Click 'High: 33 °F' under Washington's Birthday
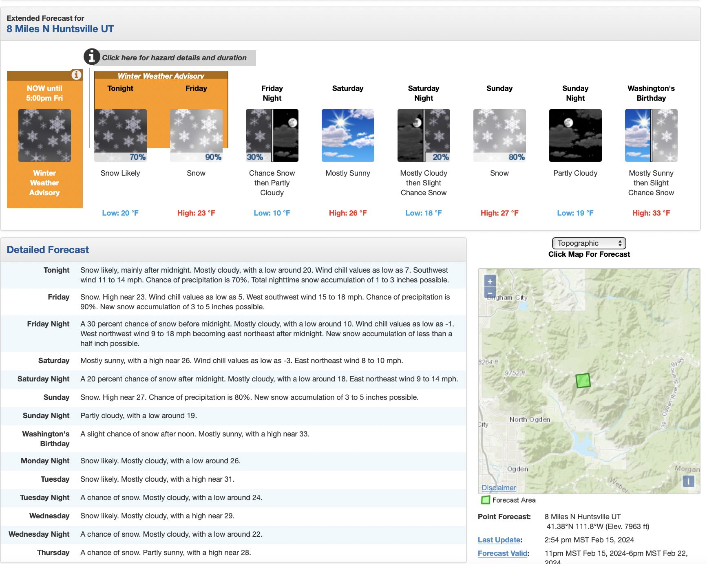The height and width of the screenshot is (564, 707). coord(651,213)
